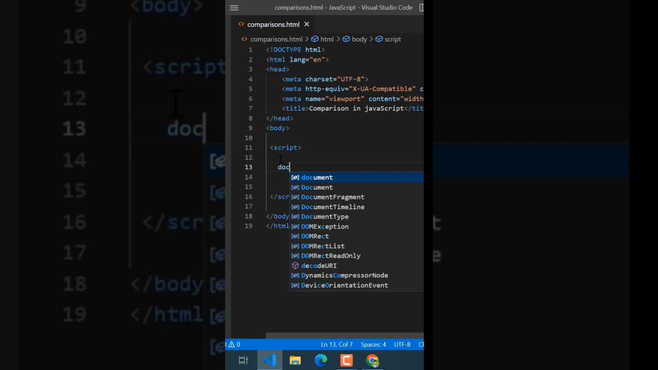
Task: Click line number 13 in the gutter
Action: coord(248,167)
